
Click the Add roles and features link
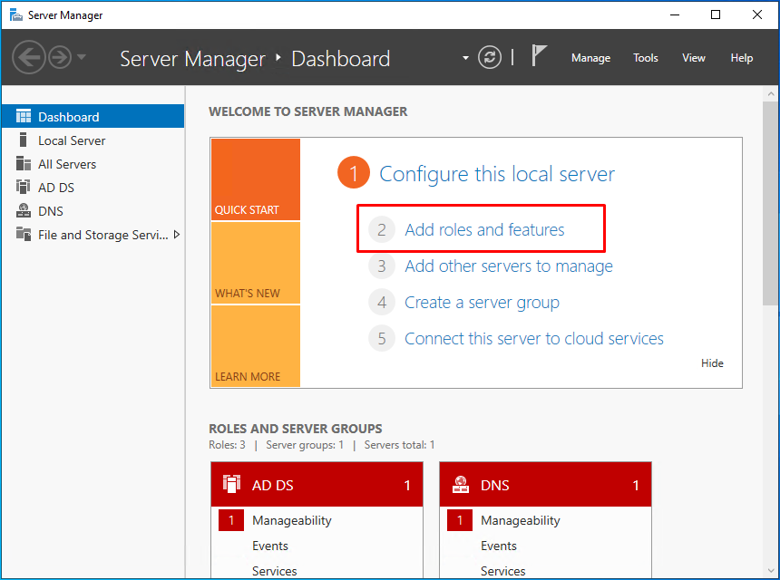click(484, 229)
